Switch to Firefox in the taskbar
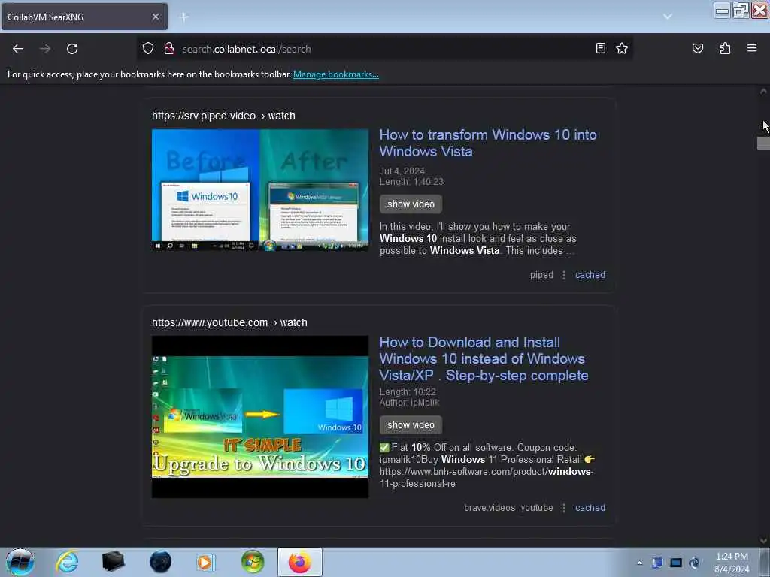Screen dimensions: 770x577 tap(300, 562)
